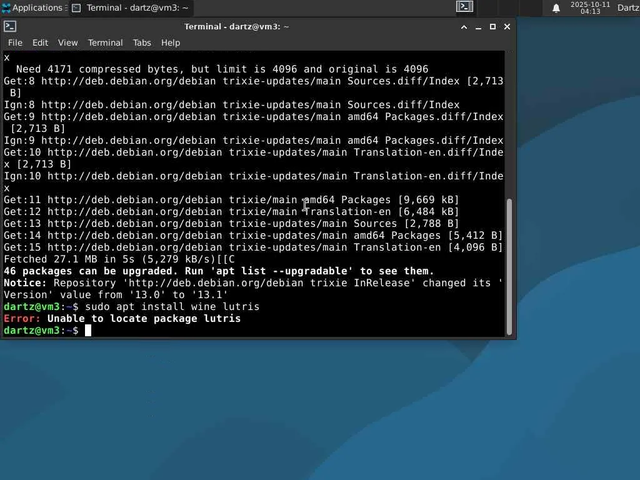
Task: Click '46 packages can be upgraded' line
Action: [x=219, y=271]
